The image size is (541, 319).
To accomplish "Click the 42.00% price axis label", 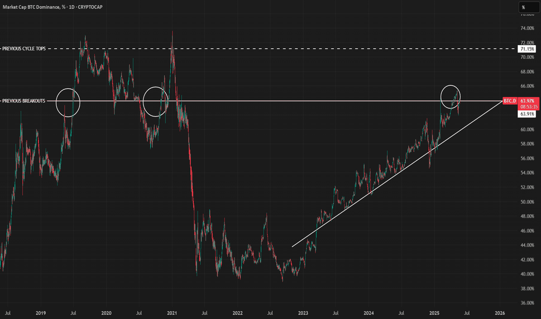I will [x=527, y=260].
